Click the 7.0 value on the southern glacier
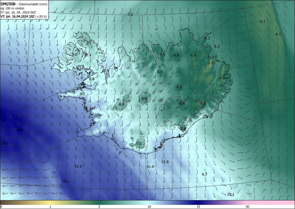Screen dimensions: 295x209 [x=139, y=144]
